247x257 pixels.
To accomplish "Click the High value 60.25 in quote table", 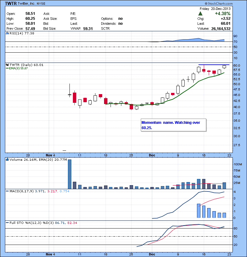I will 30,19.
